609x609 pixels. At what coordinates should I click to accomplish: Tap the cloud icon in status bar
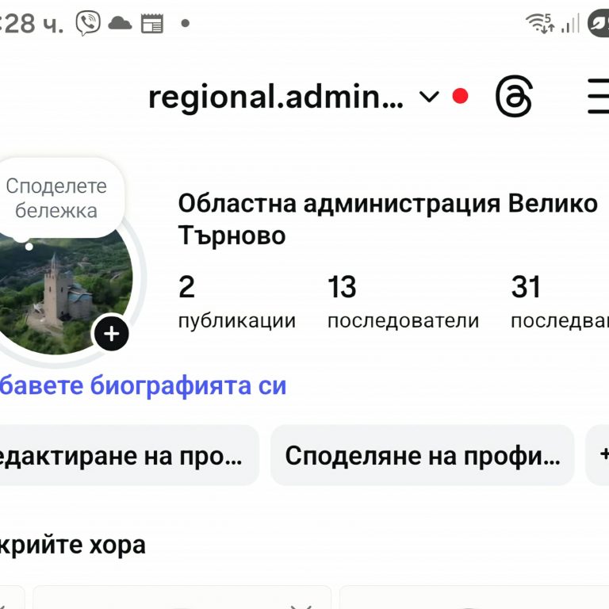pos(120,23)
